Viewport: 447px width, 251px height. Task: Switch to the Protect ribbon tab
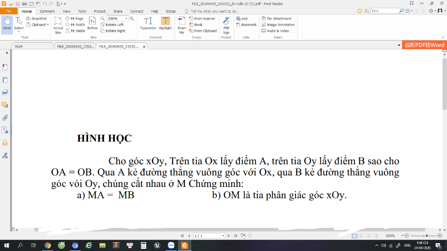click(x=100, y=11)
